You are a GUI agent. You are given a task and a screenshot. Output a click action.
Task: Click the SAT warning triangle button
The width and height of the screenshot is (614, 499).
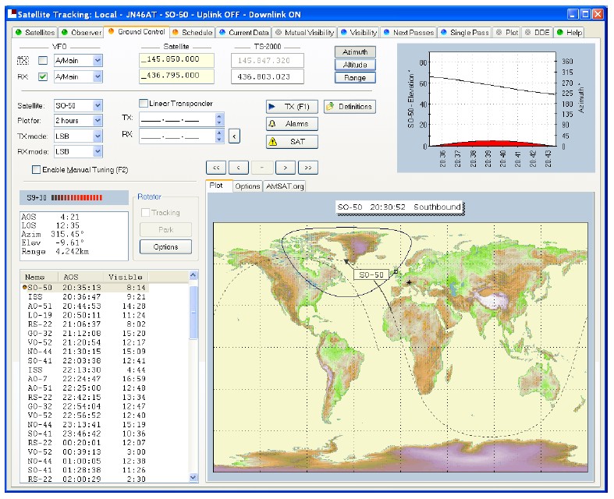click(292, 141)
